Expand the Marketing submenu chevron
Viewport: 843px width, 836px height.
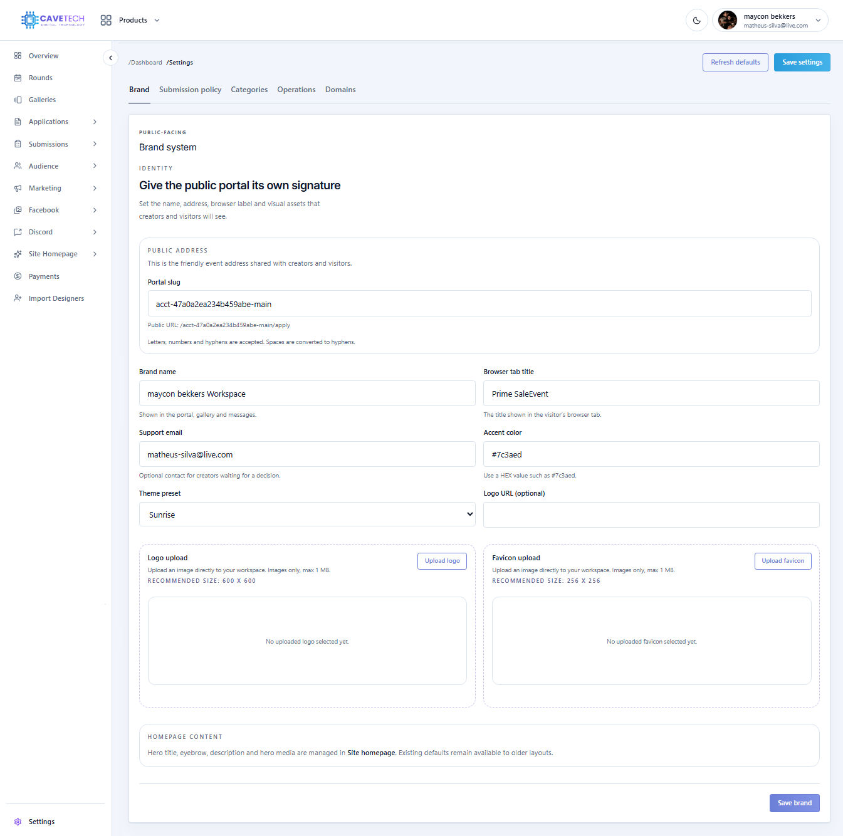(x=95, y=188)
